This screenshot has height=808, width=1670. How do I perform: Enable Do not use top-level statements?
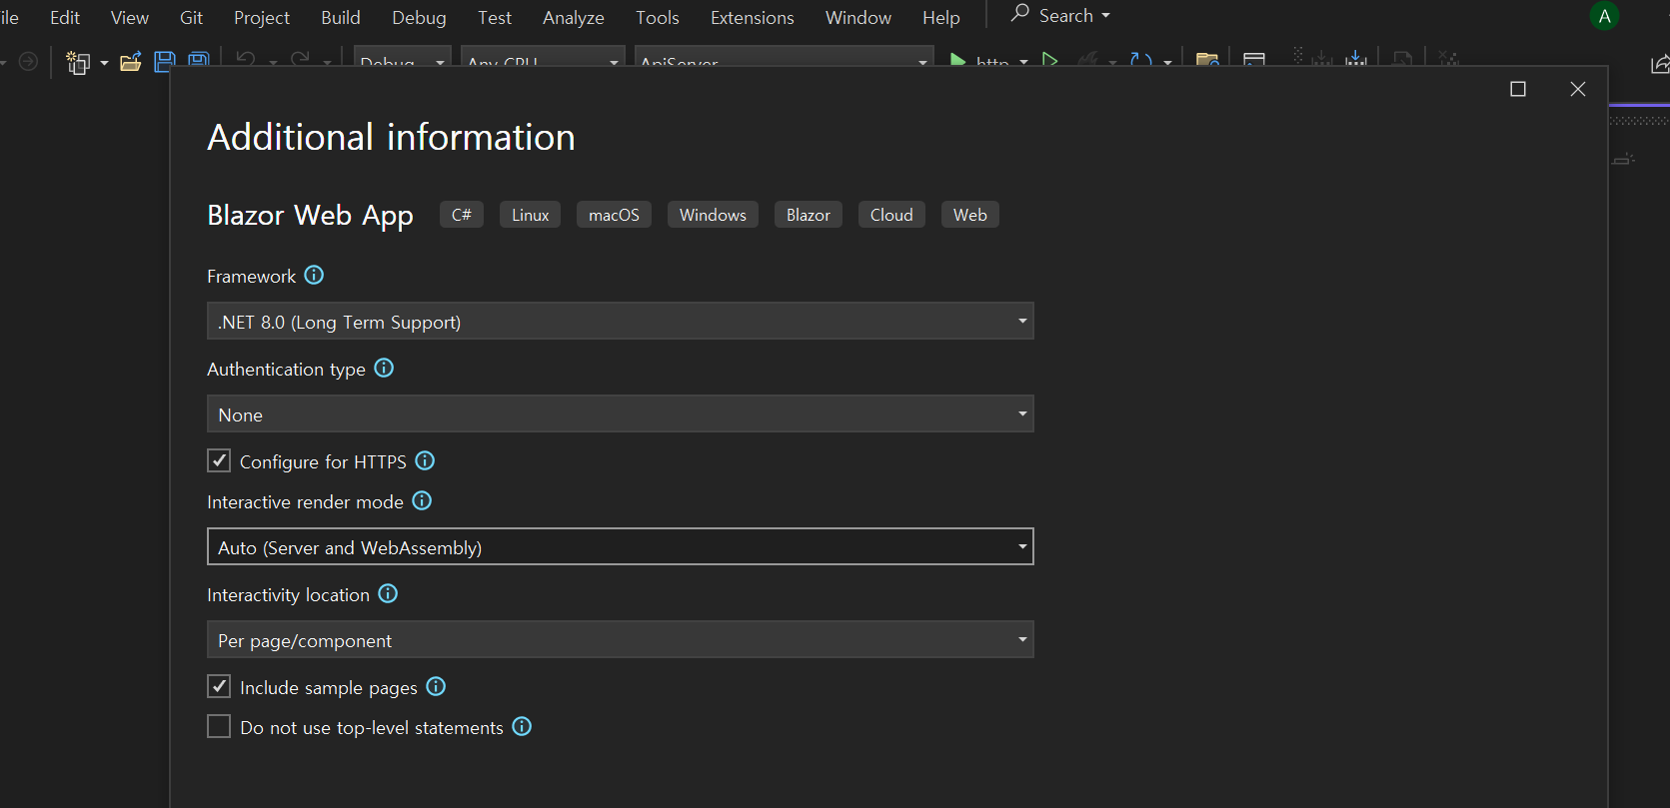[219, 726]
